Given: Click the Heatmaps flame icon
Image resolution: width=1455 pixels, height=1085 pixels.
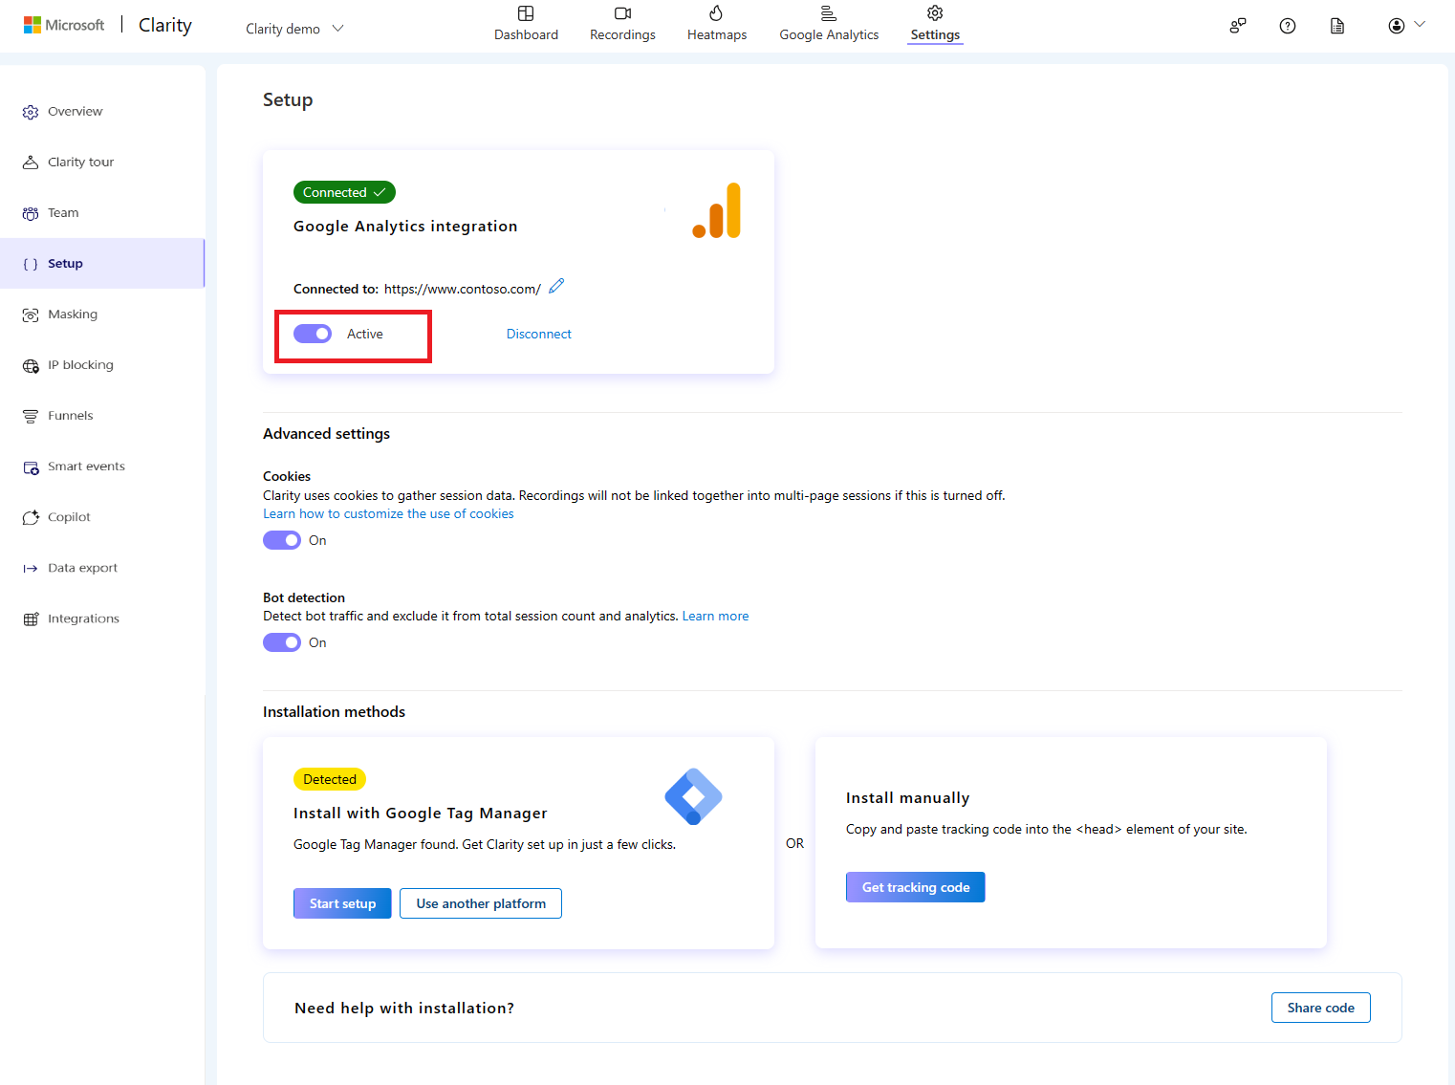Looking at the screenshot, I should [716, 13].
